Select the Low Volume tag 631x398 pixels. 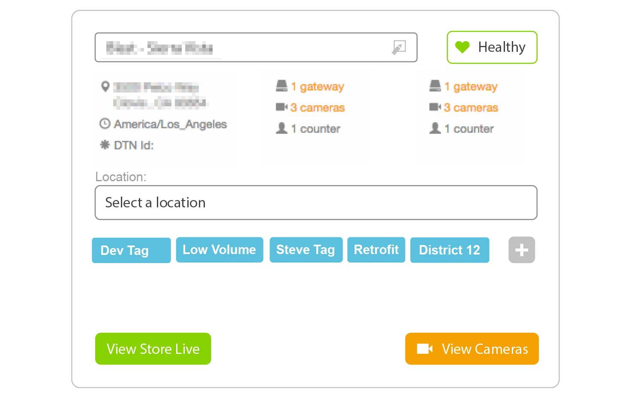[219, 250]
